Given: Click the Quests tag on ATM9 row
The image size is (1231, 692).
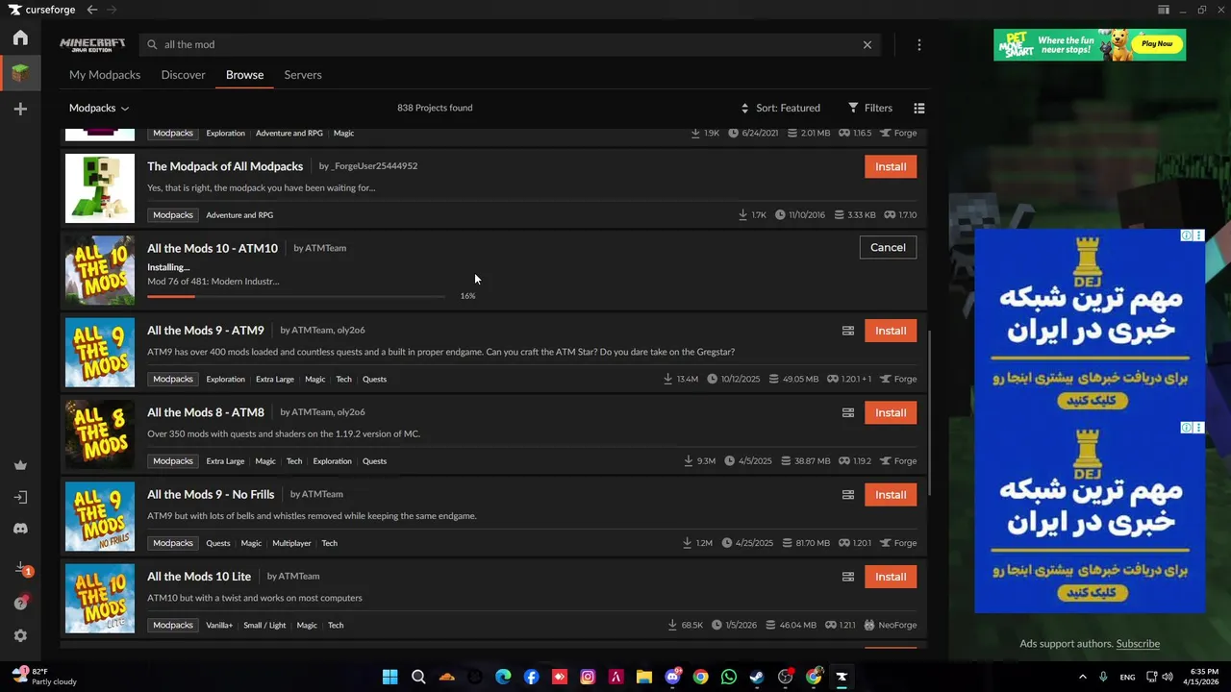Looking at the screenshot, I should [374, 379].
